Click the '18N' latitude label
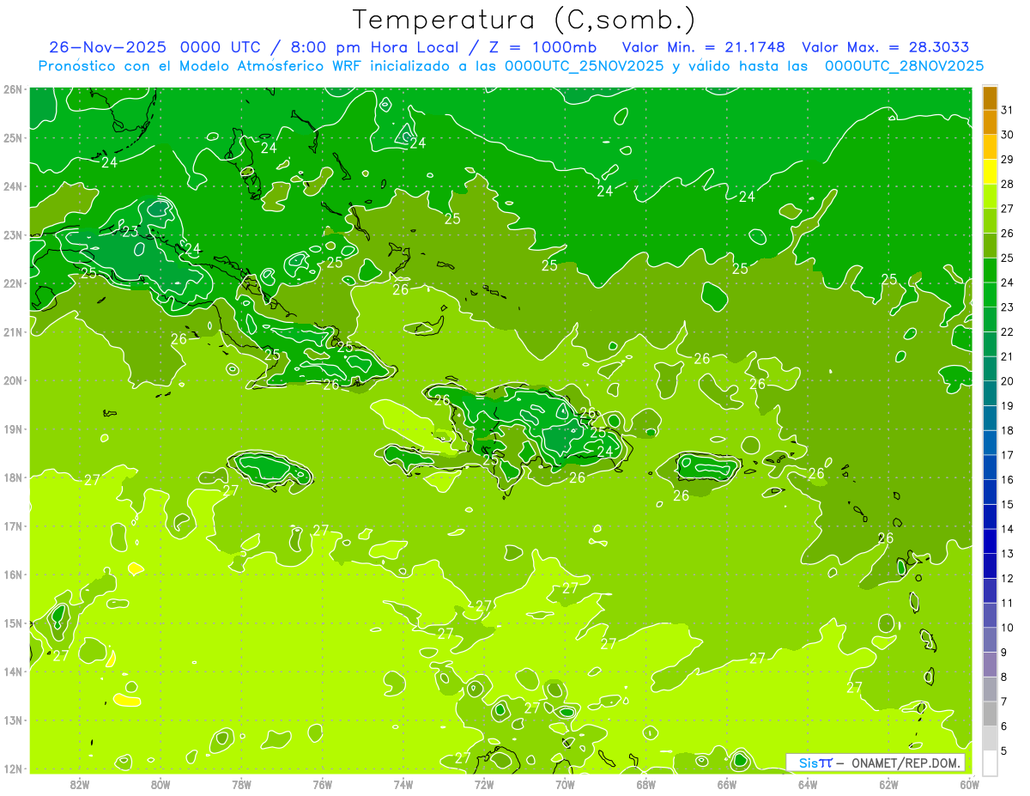Screen dimensions: 1030x796 pyautogui.click(x=14, y=477)
